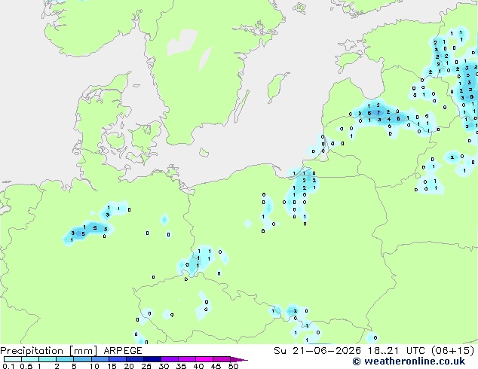Click the '50' legend scale value
The image size is (478, 369).
pyautogui.click(x=233, y=366)
